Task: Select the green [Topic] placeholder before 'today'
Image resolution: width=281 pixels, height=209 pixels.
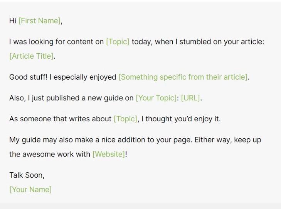Action: pyautogui.click(x=118, y=42)
